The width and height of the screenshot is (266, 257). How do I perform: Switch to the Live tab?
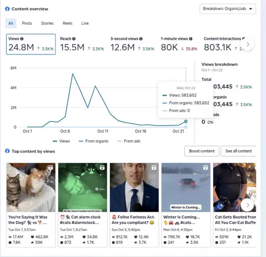tap(85, 23)
